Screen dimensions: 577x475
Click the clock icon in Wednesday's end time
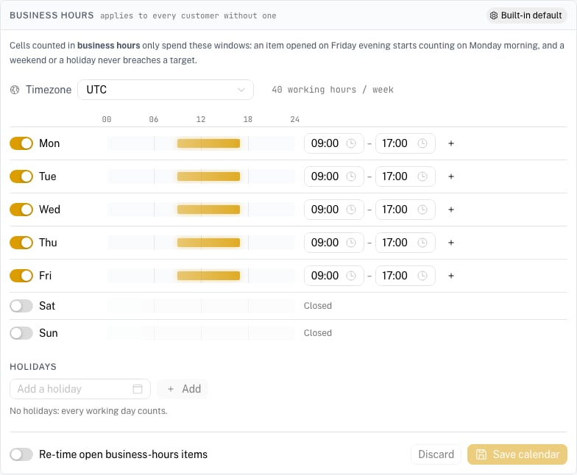tap(422, 210)
